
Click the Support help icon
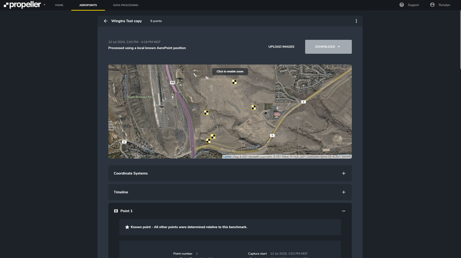402,5
